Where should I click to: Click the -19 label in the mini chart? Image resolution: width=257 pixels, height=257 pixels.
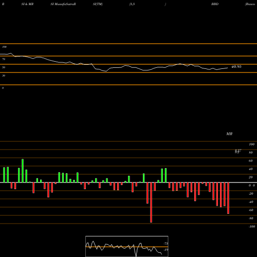[166, 250]
